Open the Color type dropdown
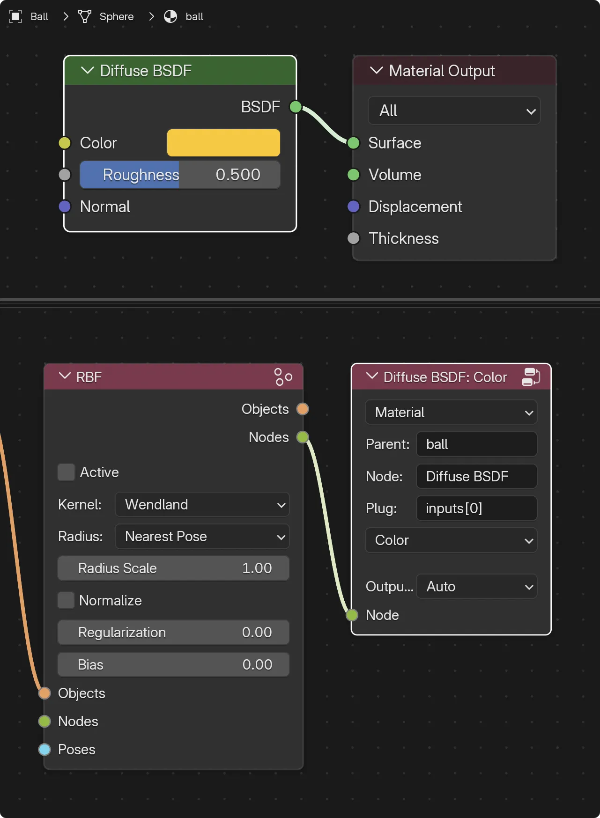Image resolution: width=600 pixels, height=818 pixels. tap(451, 540)
